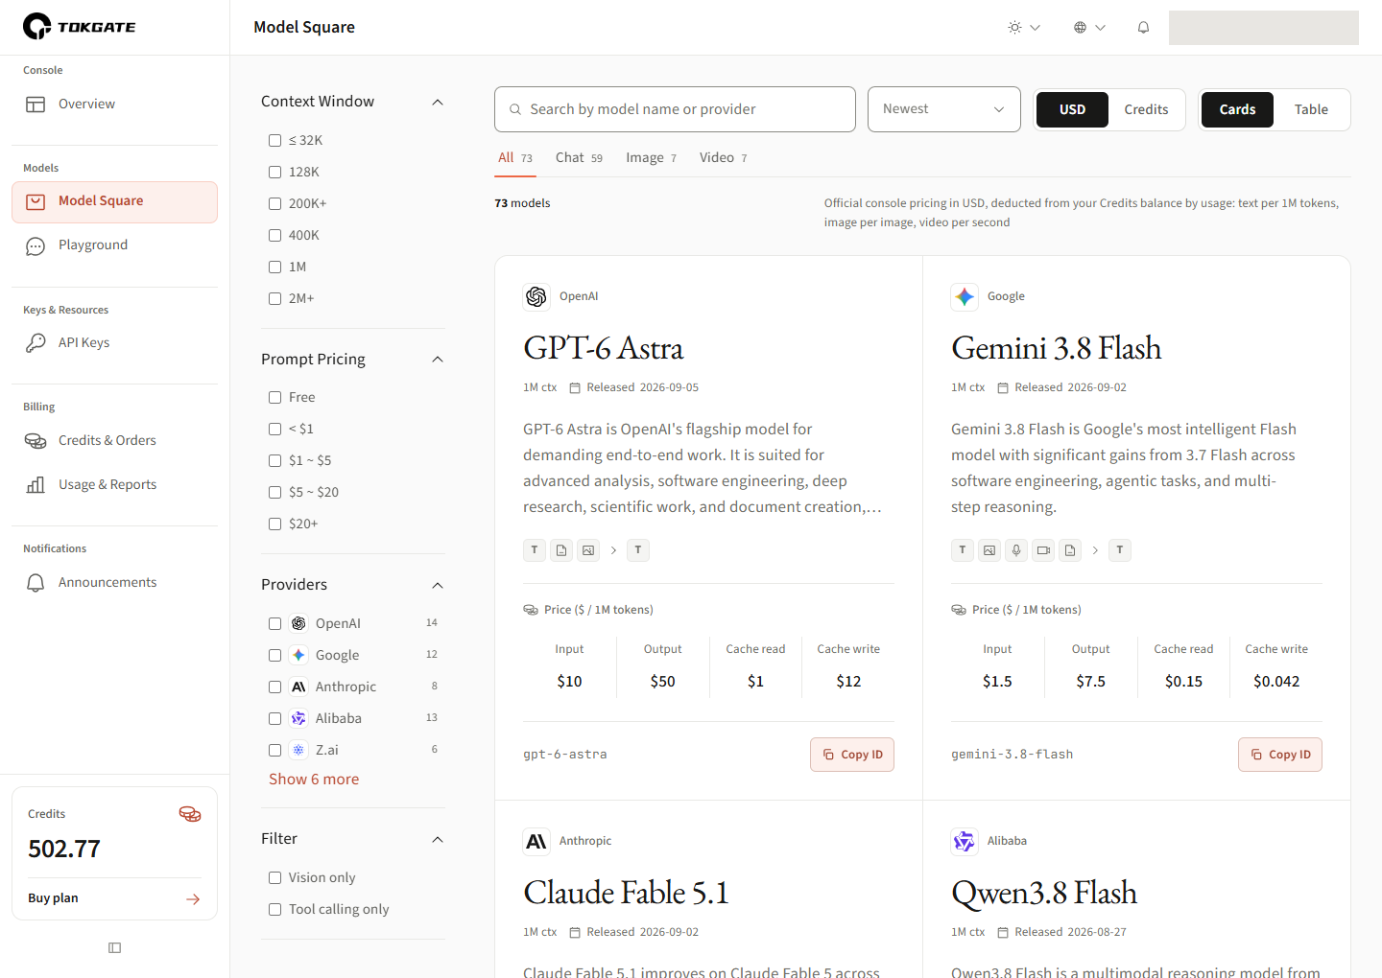Click the API Keys key icon
Viewport: 1382px width, 978px height.
pos(36,343)
